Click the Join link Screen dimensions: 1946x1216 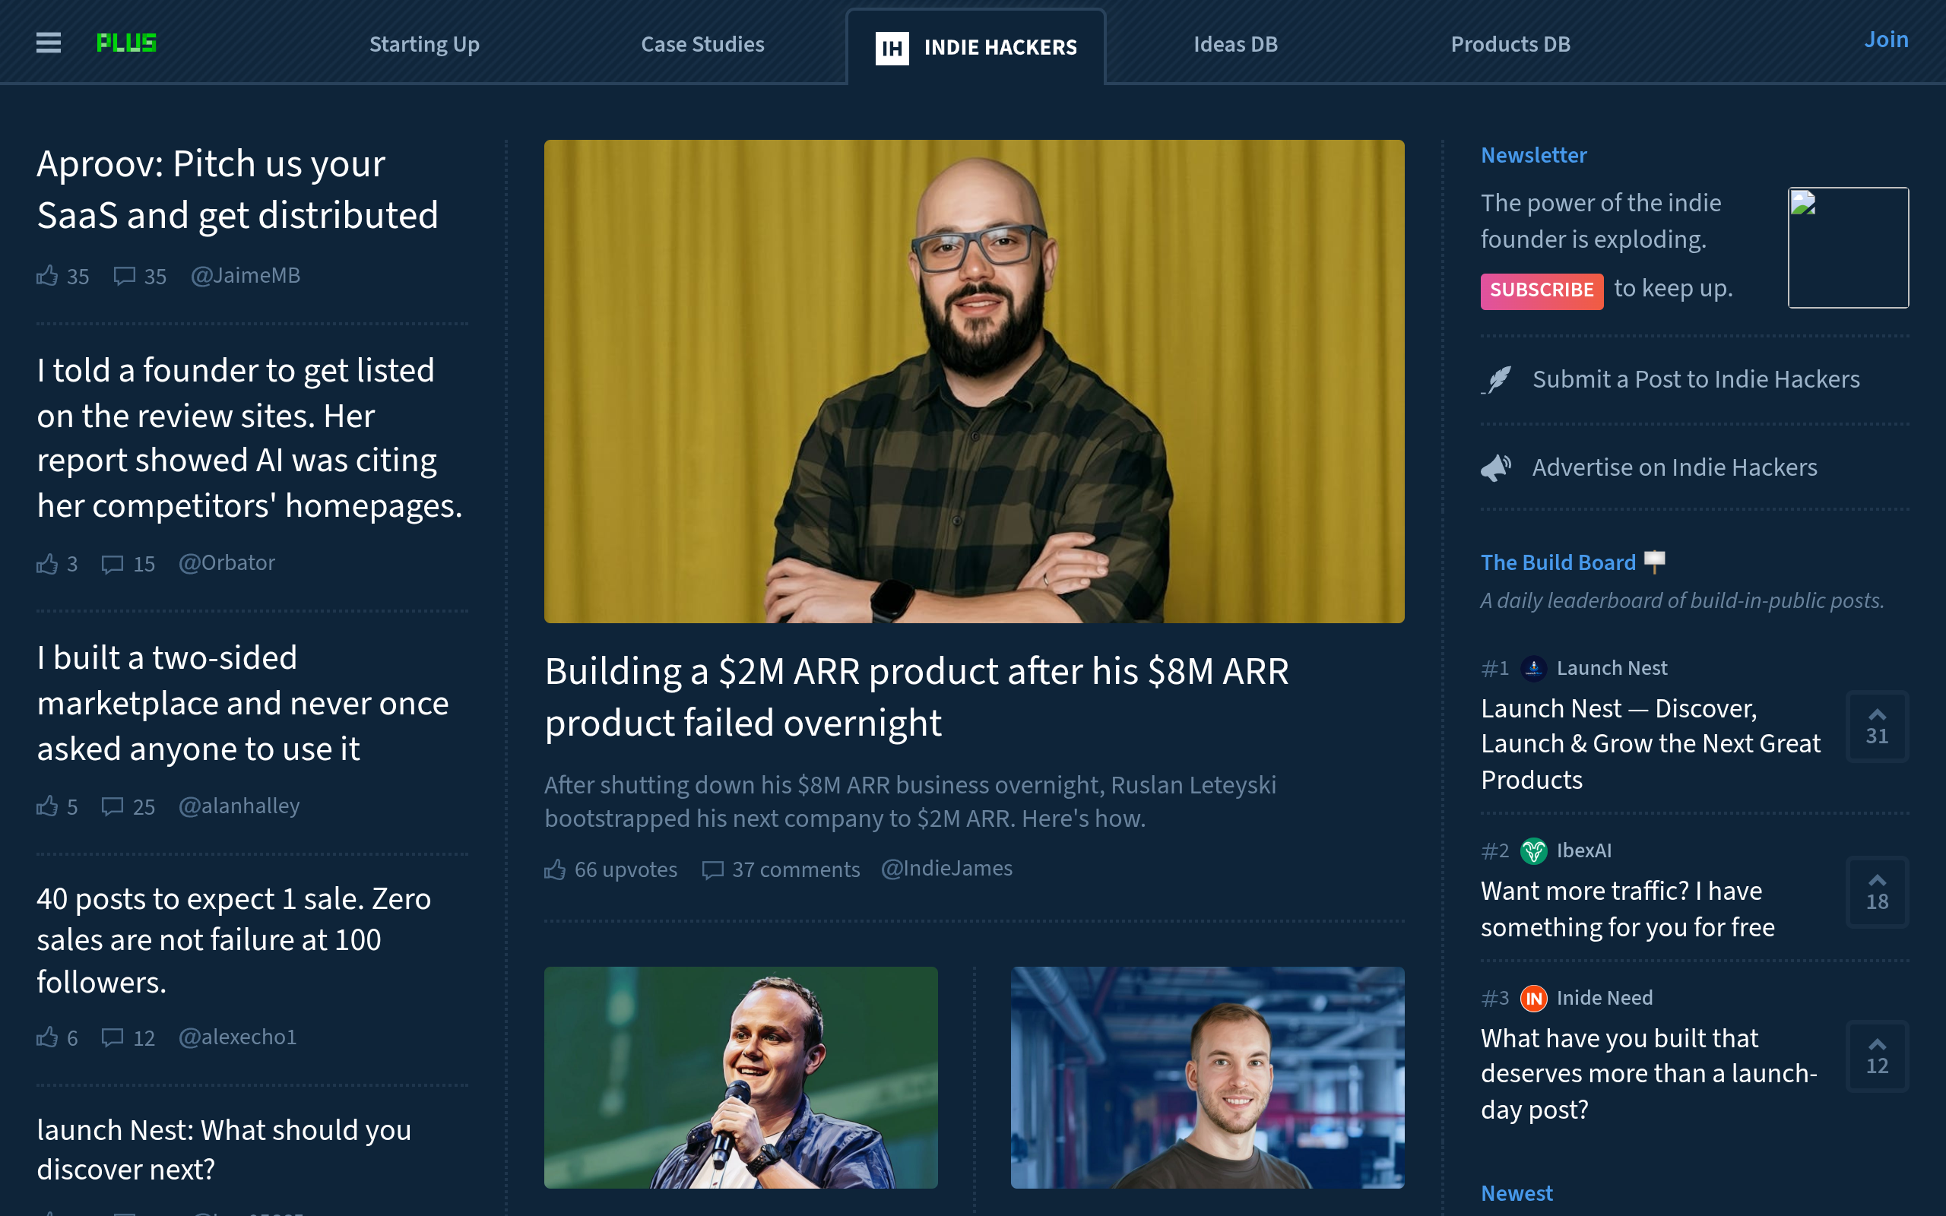pos(1886,40)
